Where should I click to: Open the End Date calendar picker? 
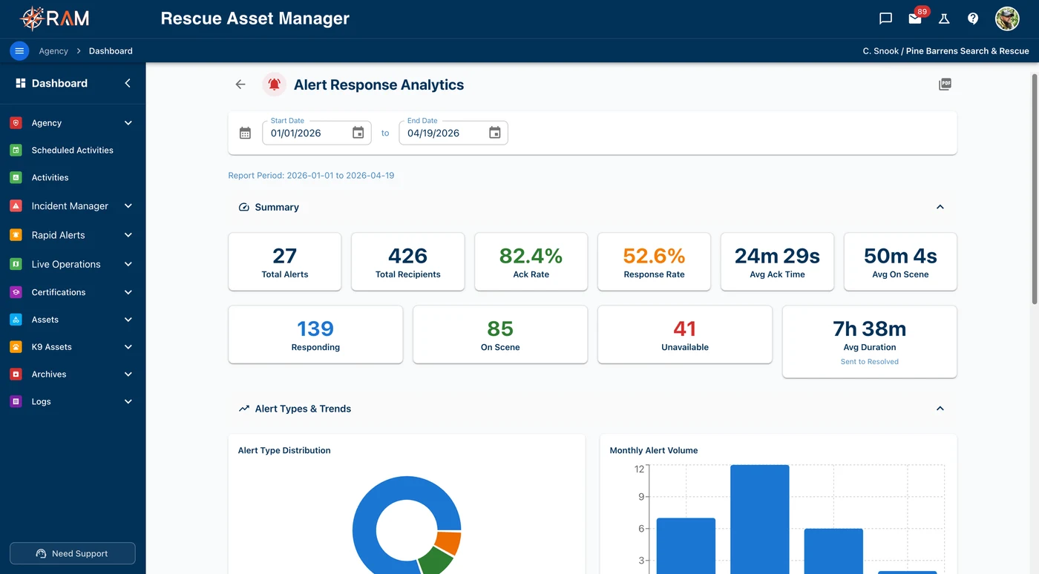click(x=495, y=133)
